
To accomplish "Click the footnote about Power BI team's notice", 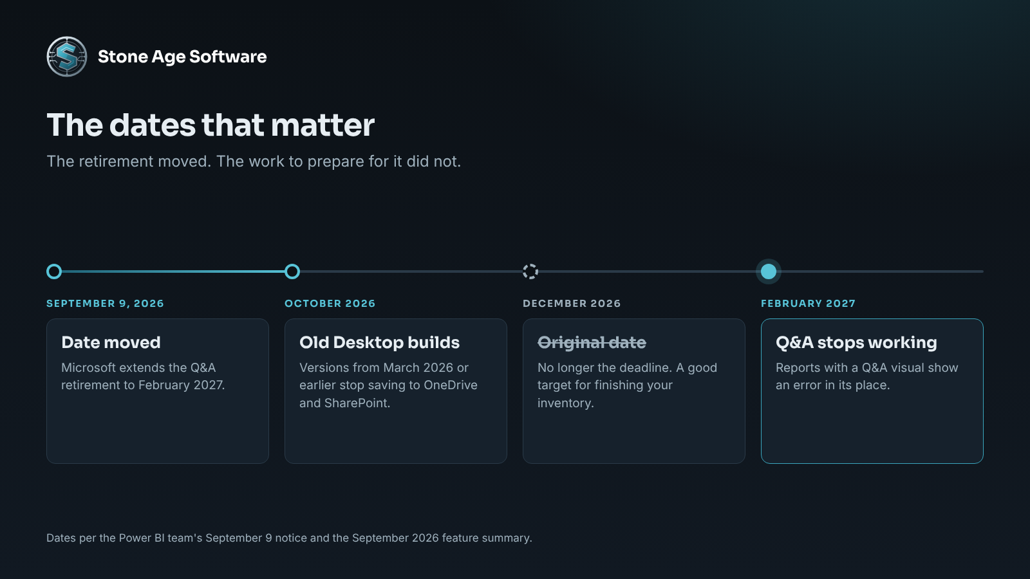I will pos(289,538).
